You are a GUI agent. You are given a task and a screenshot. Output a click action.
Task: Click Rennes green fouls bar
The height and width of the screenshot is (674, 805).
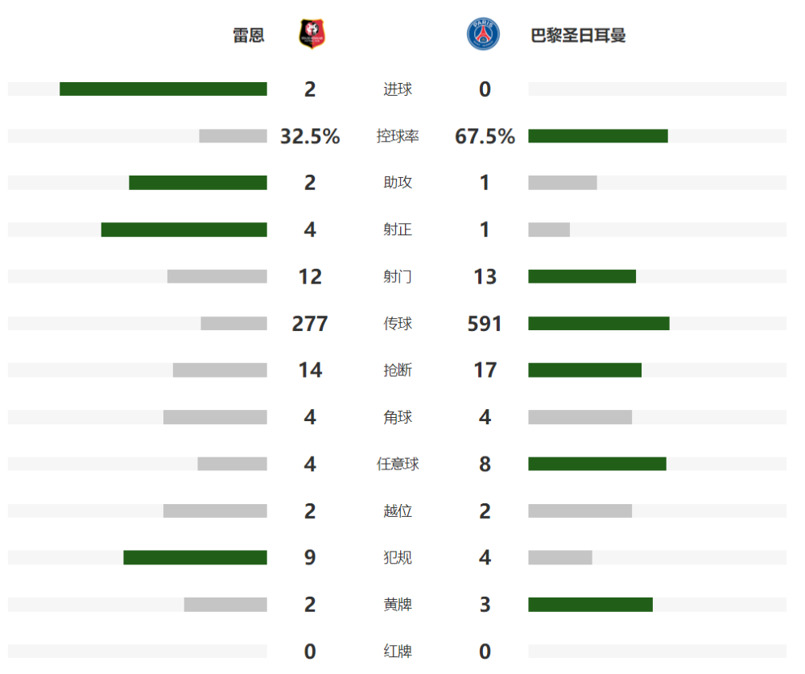195,557
